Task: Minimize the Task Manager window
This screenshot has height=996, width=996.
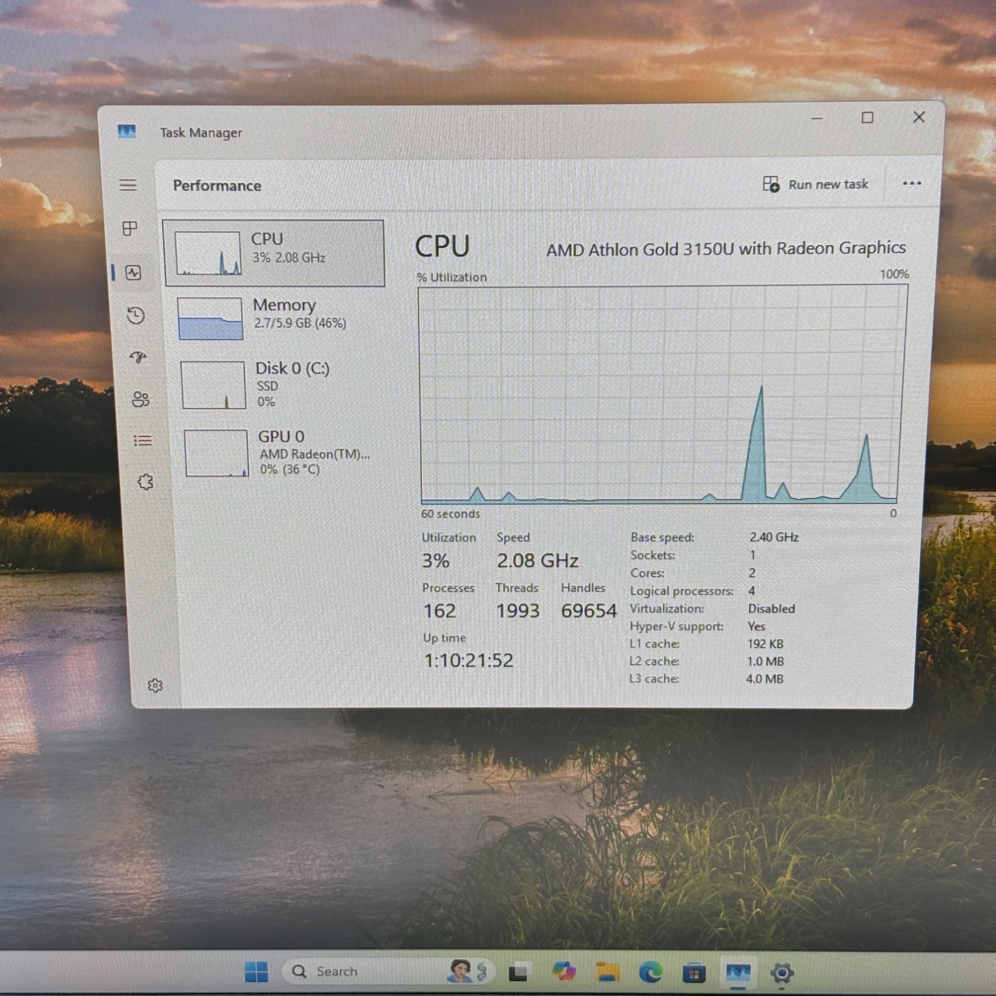Action: pyautogui.click(x=817, y=119)
